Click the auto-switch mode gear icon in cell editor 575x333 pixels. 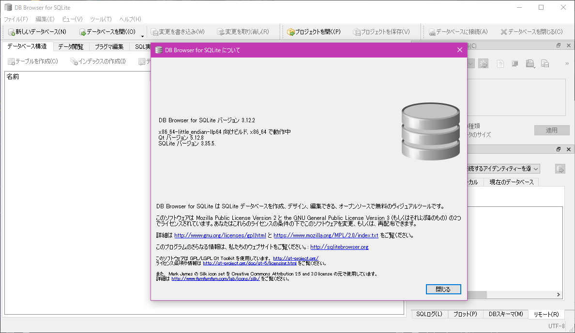point(484,64)
